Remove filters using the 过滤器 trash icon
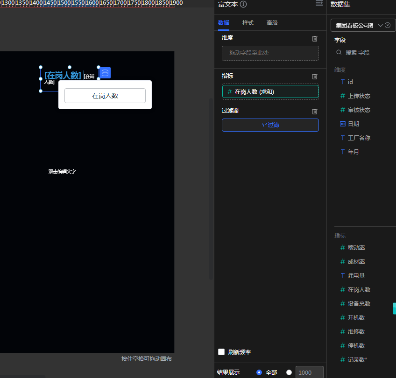The image size is (396, 378). (315, 112)
